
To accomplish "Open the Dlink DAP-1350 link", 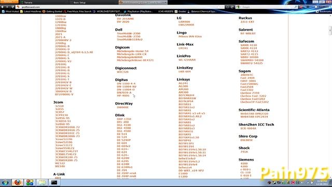I will [x=124, y=119].
